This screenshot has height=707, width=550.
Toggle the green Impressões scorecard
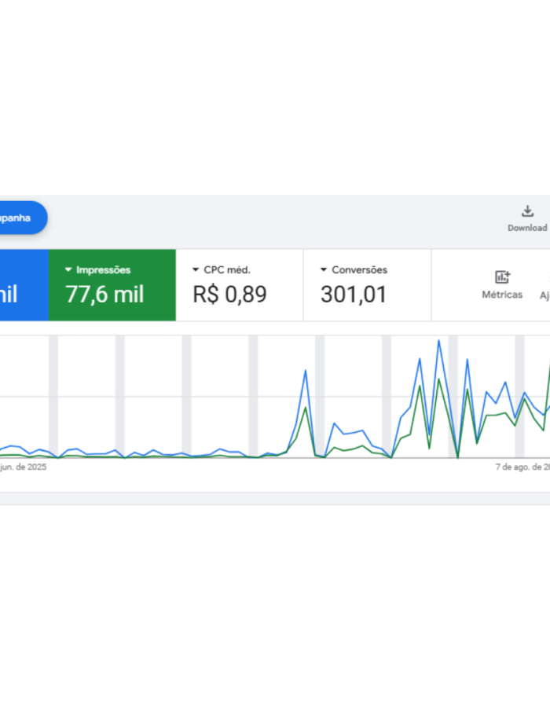coord(112,285)
